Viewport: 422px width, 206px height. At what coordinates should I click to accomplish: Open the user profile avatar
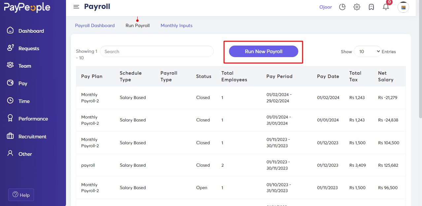point(403,7)
